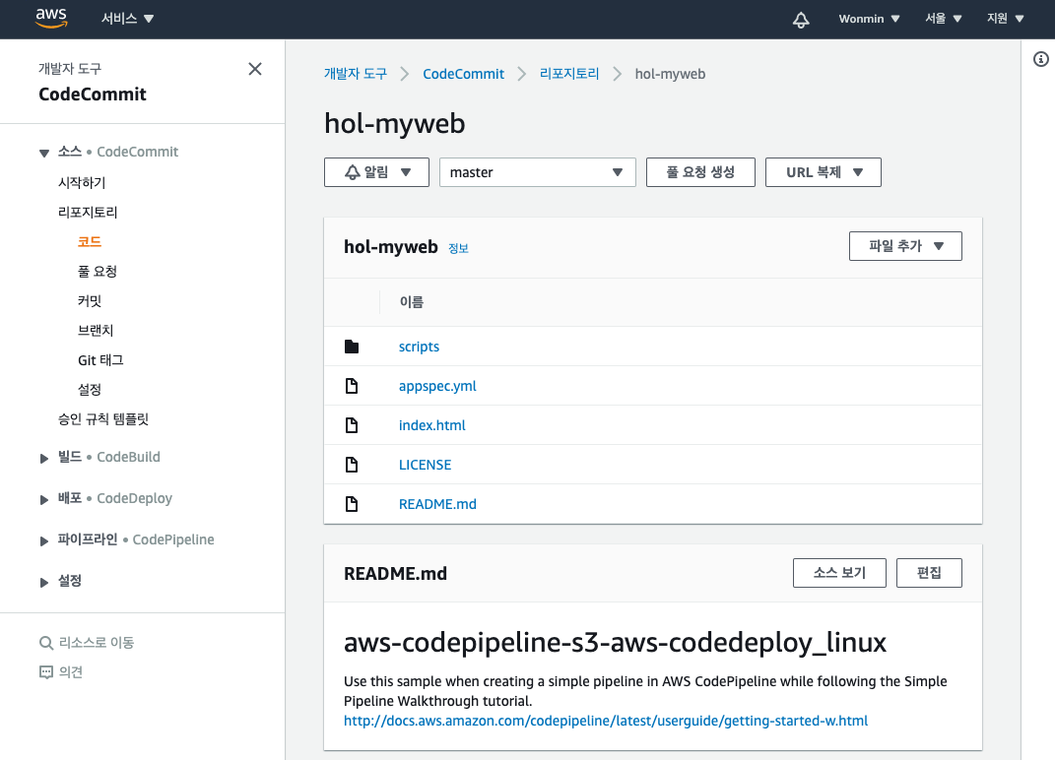Click the 의견 feedback link
The height and width of the screenshot is (760, 1055).
71,672
